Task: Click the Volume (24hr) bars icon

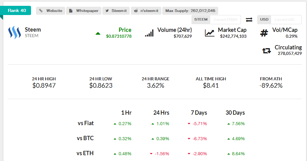Action: [149, 33]
